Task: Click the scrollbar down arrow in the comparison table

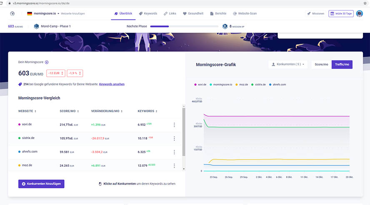Action: (x=184, y=169)
